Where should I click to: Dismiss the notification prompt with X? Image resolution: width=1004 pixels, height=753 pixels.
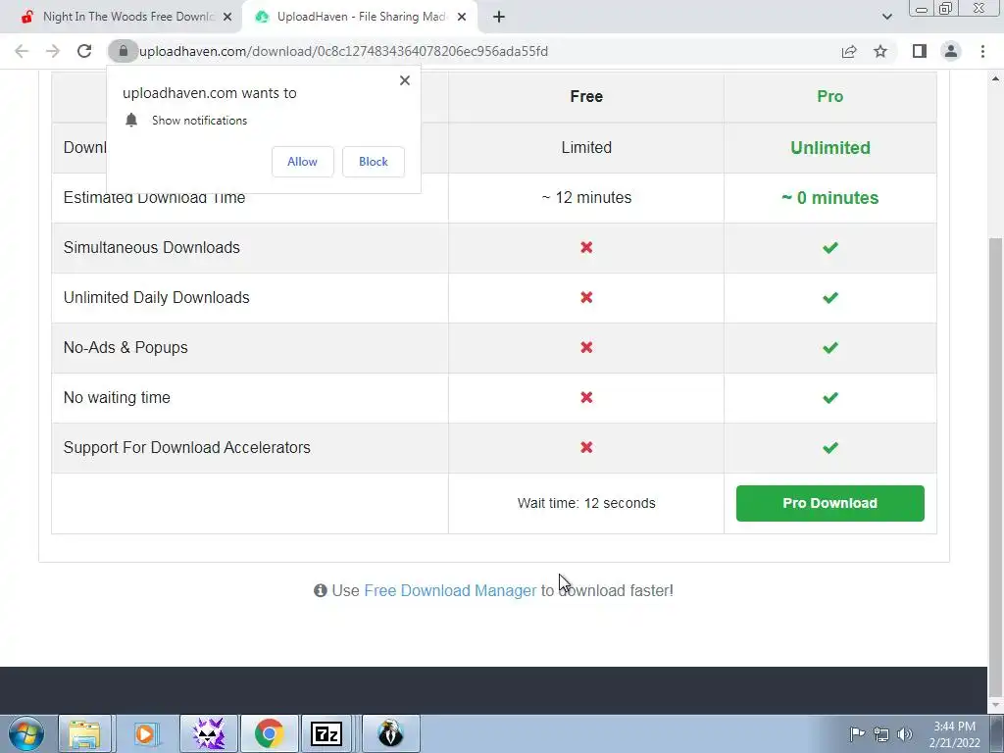405,80
